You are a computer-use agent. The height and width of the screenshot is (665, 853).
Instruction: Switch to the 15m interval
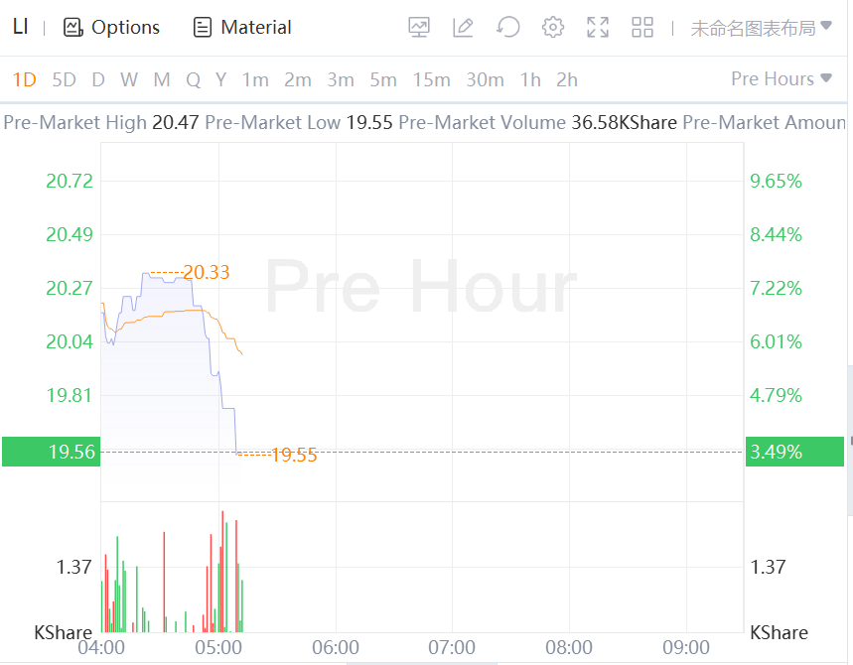432,80
